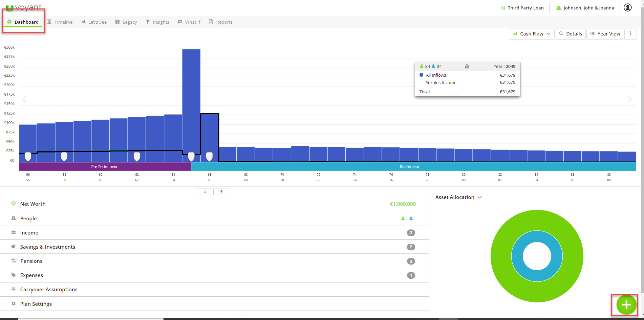
Task: Expand the Savings & Investments row
Action: (214, 247)
